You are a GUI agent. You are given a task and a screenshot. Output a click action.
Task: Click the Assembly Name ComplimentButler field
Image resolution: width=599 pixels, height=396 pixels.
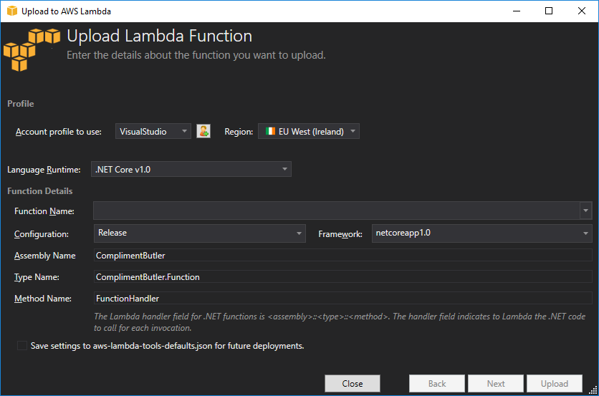coord(342,256)
